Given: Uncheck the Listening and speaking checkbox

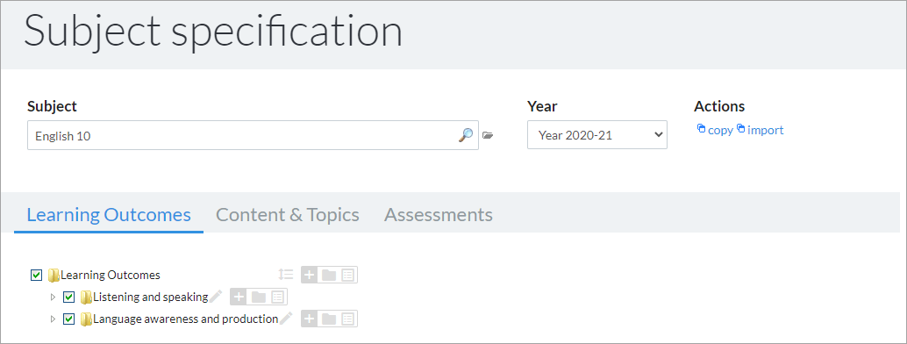Looking at the screenshot, I should pos(68,297).
